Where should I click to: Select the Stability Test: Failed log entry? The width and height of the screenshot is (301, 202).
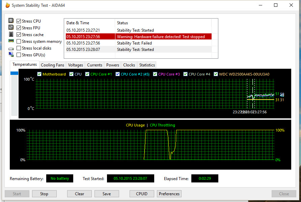(139, 43)
